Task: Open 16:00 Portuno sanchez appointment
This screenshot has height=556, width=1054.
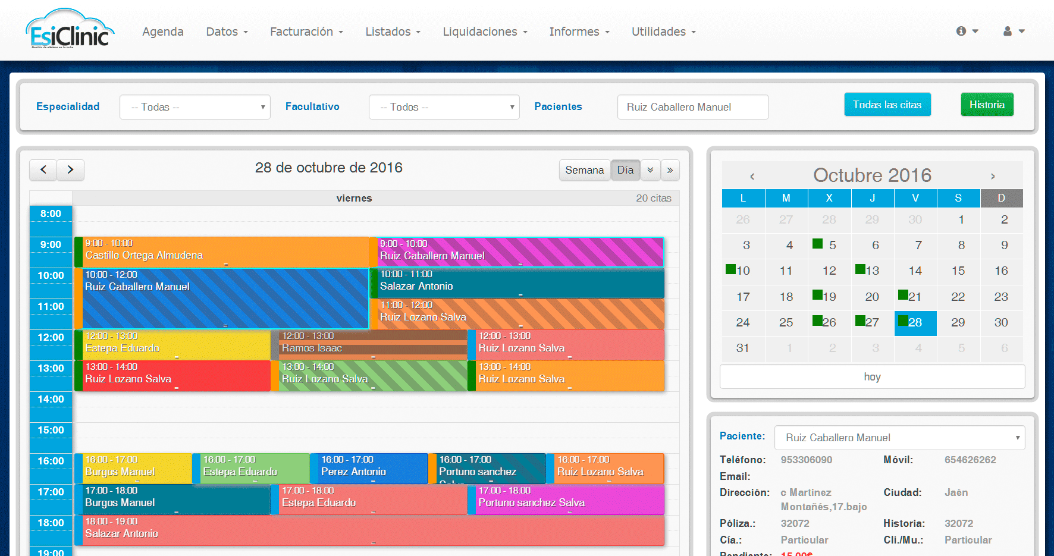Action: coord(487,469)
